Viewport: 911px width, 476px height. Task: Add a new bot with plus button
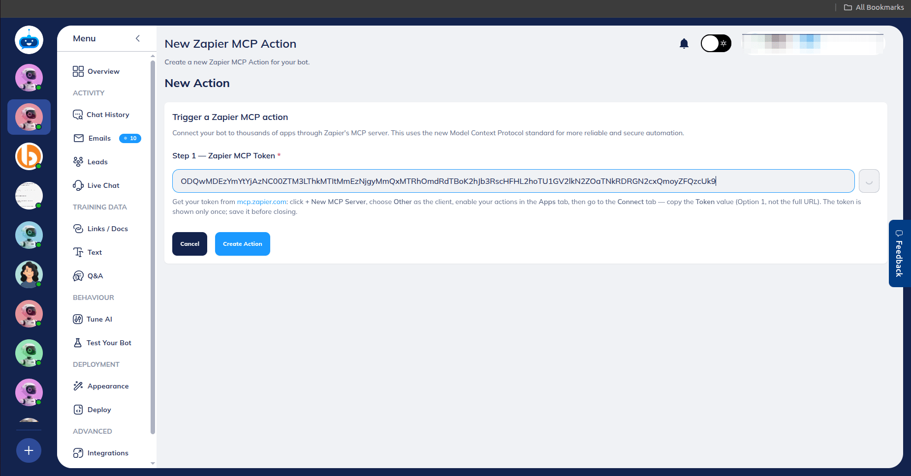coord(29,450)
